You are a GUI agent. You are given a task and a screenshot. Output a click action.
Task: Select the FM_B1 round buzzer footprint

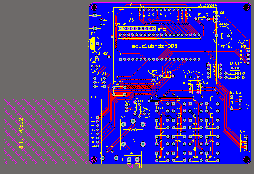click(x=222, y=36)
